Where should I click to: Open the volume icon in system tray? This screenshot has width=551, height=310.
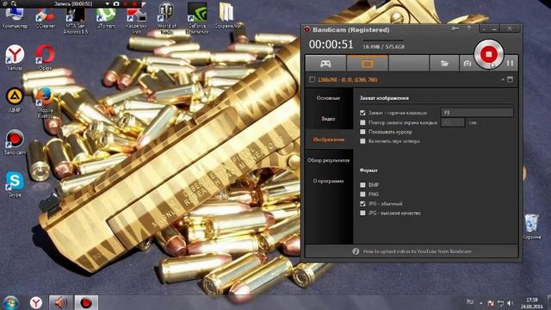point(511,303)
